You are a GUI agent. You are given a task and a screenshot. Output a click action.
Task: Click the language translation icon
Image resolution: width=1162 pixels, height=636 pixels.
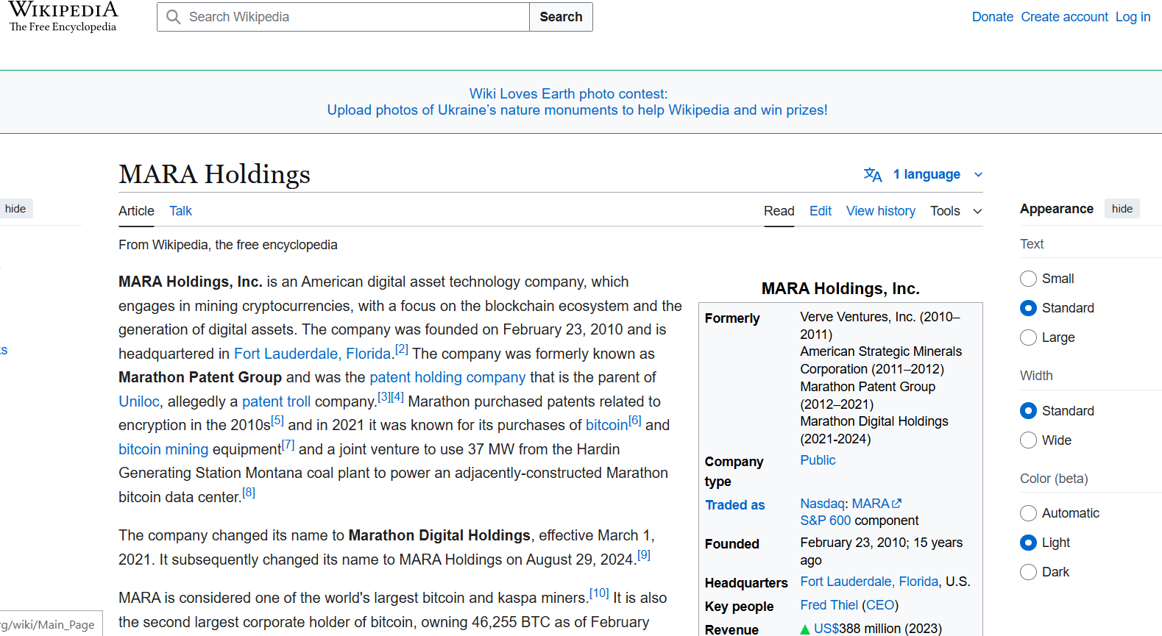pyautogui.click(x=873, y=174)
